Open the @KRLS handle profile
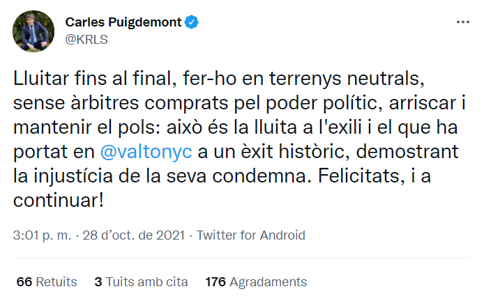The width and height of the screenshot is (484, 296). (86, 40)
